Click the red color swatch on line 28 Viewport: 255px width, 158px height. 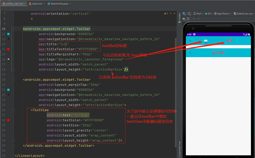point(8,120)
